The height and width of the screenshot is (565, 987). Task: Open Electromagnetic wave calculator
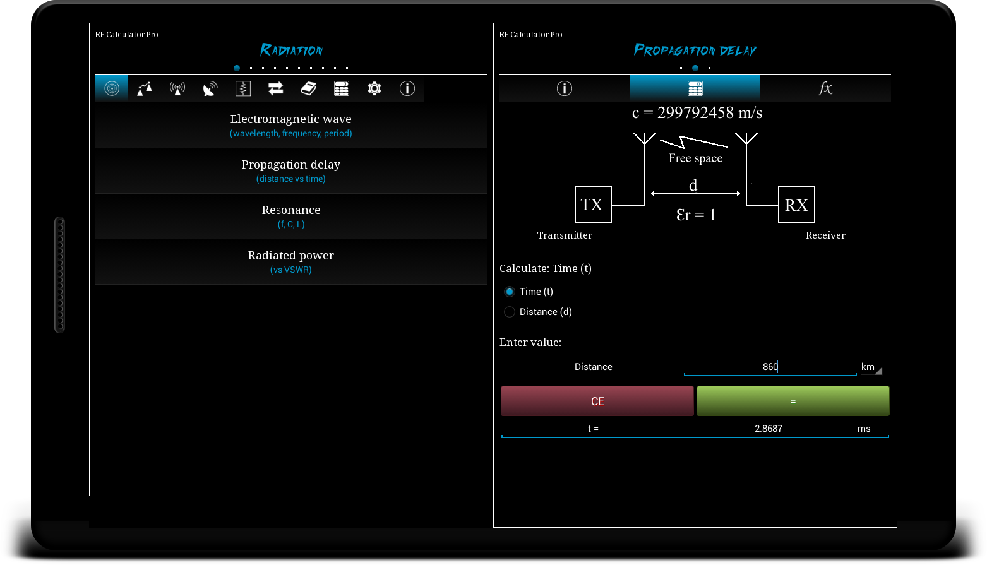(291, 126)
